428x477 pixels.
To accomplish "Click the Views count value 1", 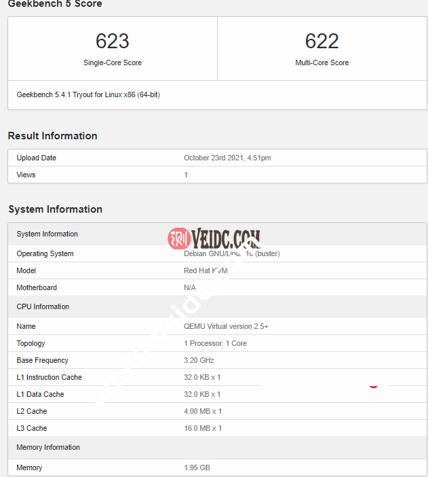I will (x=186, y=175).
